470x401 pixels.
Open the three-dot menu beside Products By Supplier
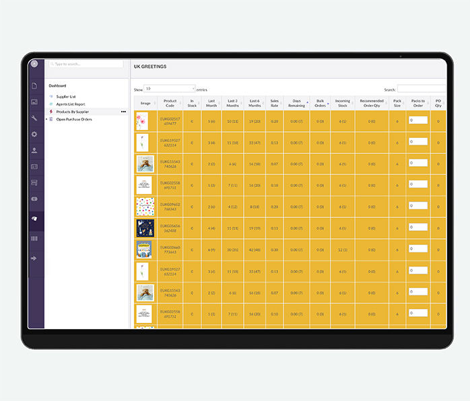(123, 112)
